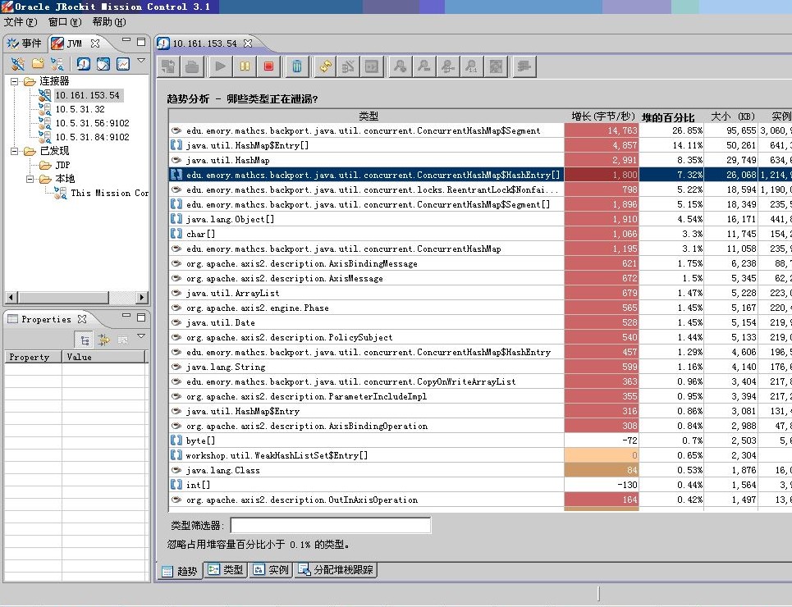Click the chart console icon in JVM toolbar
792x607 pixels.
(123, 64)
